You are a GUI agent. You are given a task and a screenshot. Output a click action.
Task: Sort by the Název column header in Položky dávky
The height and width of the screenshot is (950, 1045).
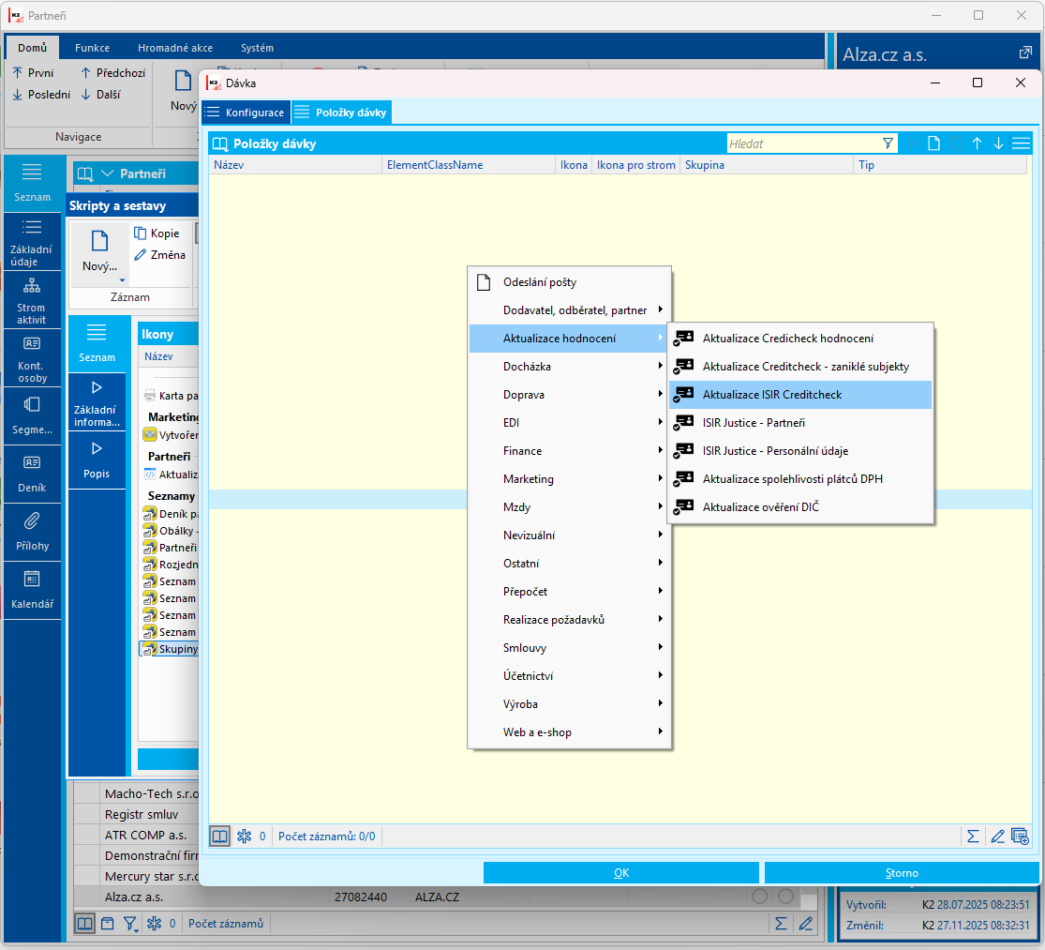[295, 165]
